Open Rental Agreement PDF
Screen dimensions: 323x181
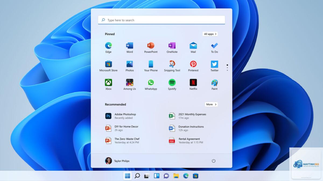186,141
